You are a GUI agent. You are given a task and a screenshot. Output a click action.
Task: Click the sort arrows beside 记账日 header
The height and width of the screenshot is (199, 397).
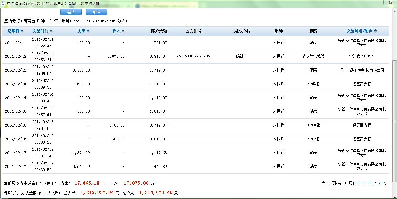point(22,31)
